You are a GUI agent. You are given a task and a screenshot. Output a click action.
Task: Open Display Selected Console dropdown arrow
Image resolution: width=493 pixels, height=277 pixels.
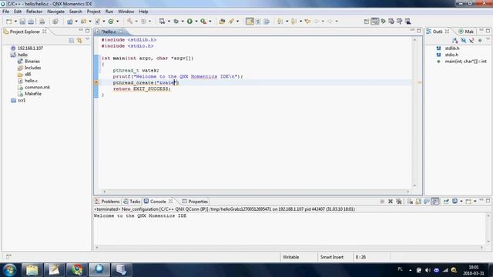coord(461,202)
